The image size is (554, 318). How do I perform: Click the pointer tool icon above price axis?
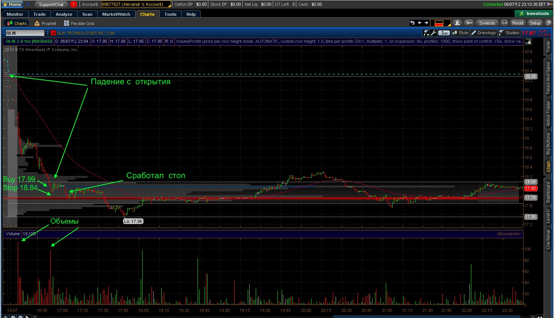(528, 42)
